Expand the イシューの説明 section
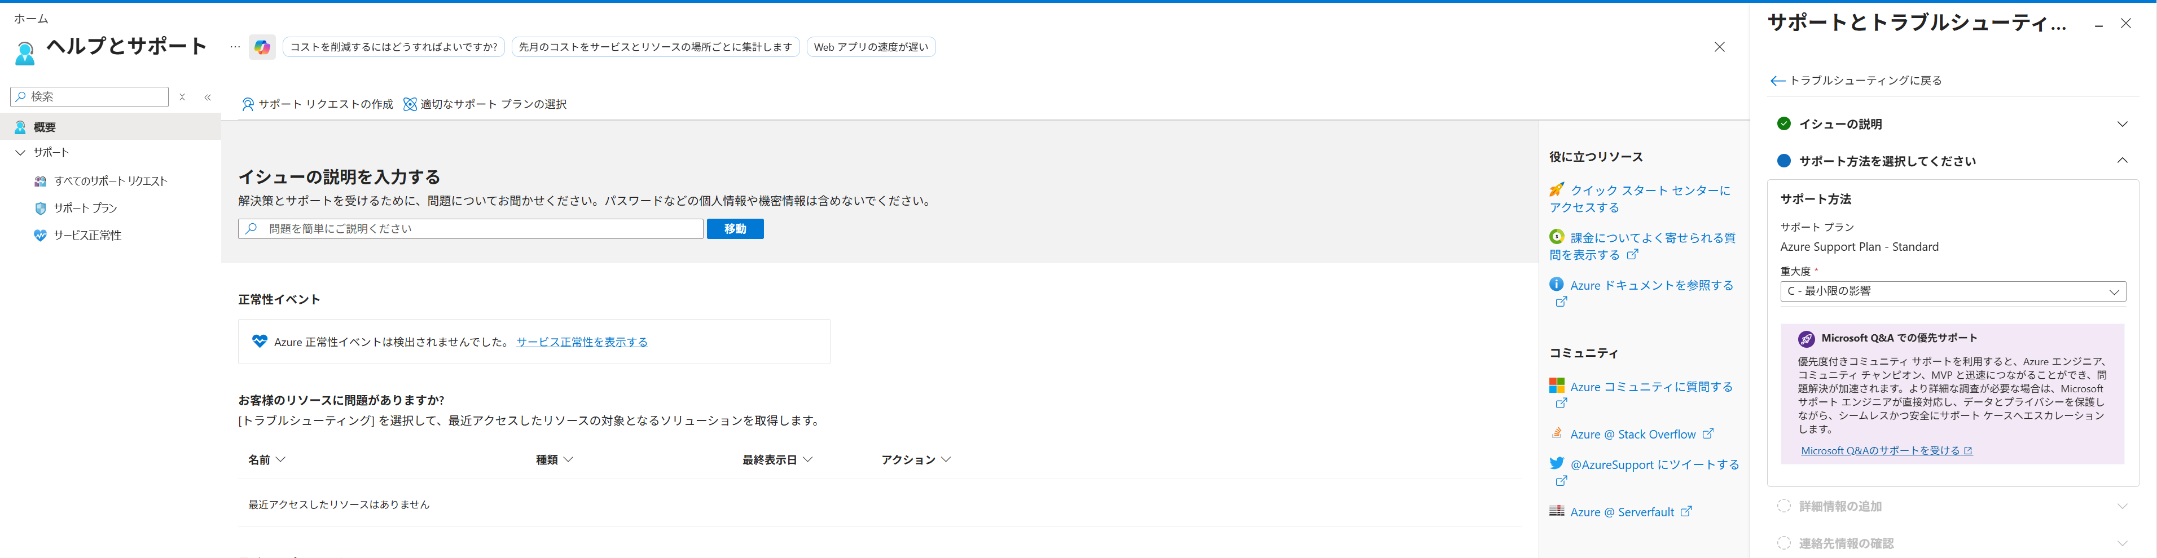2157x558 pixels. [2122, 125]
